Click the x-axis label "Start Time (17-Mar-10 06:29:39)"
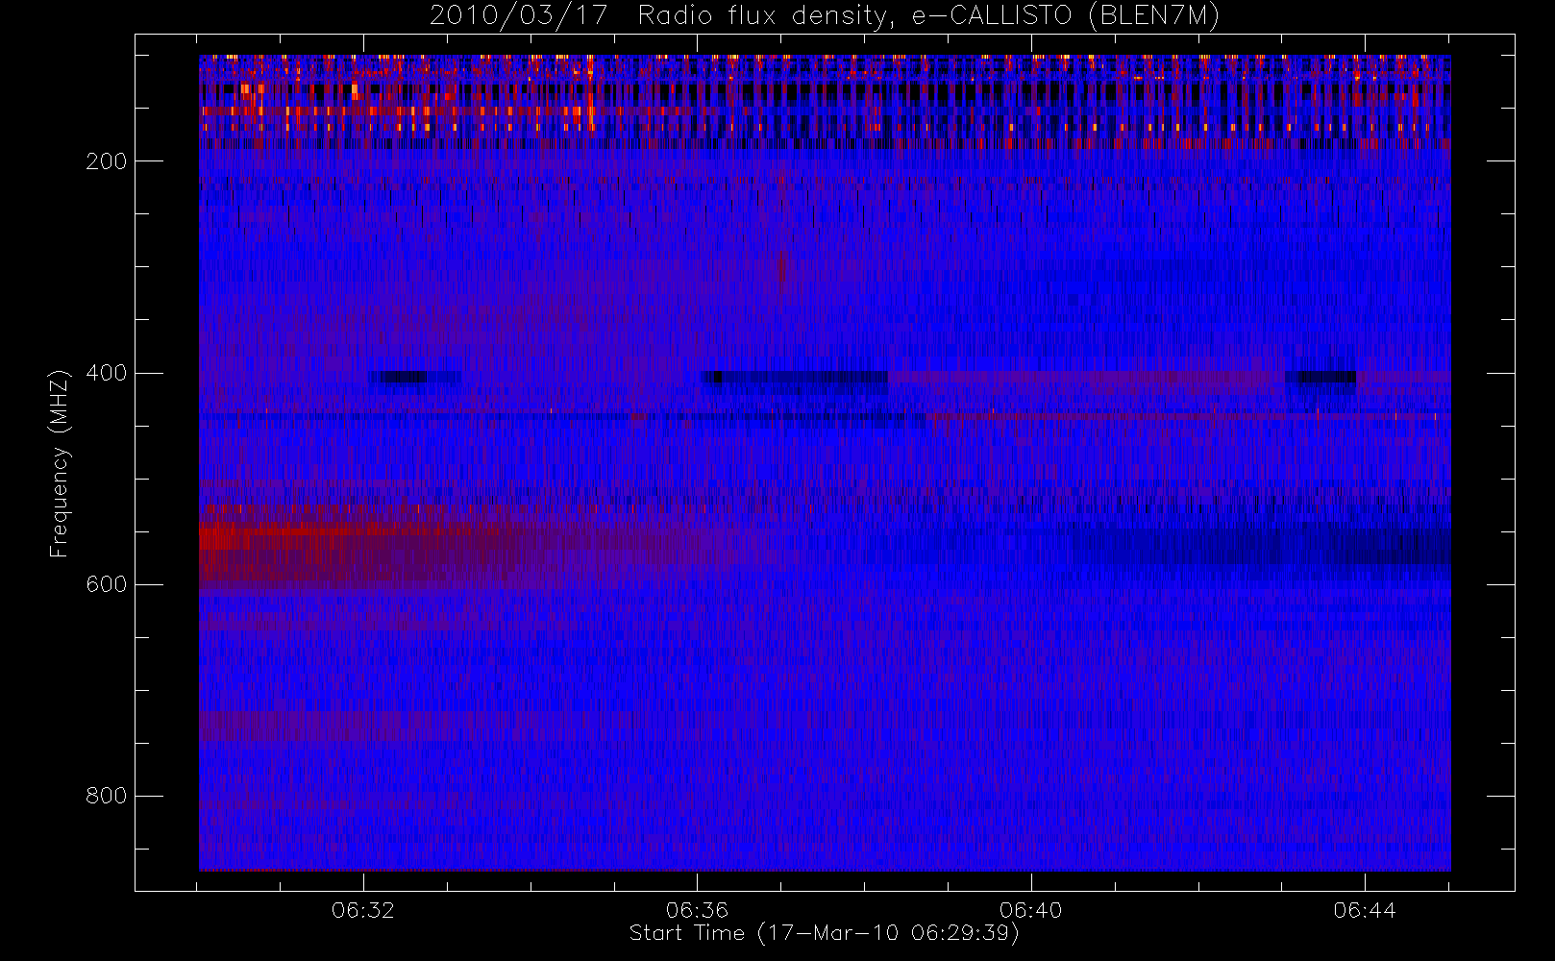The height and width of the screenshot is (961, 1555). pyautogui.click(x=825, y=933)
